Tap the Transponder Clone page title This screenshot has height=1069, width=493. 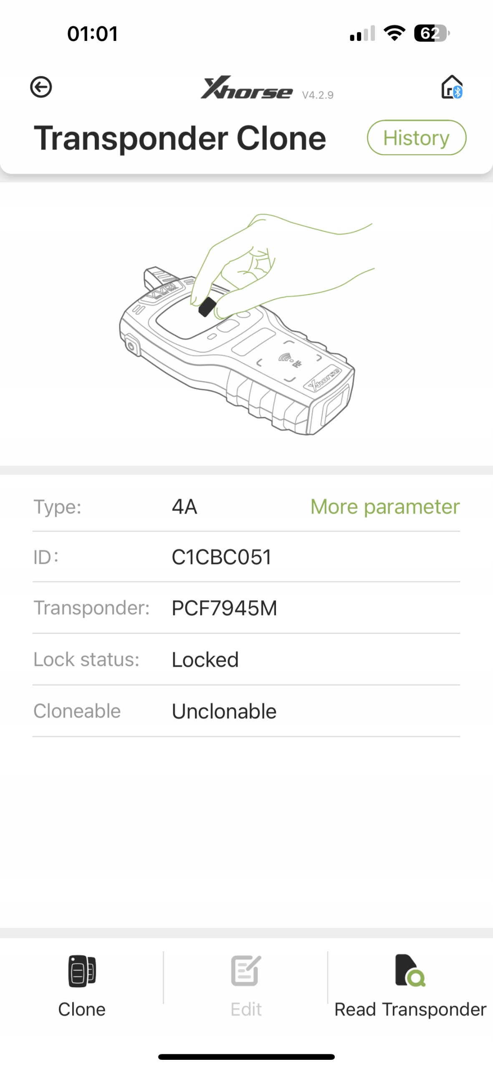(x=180, y=138)
